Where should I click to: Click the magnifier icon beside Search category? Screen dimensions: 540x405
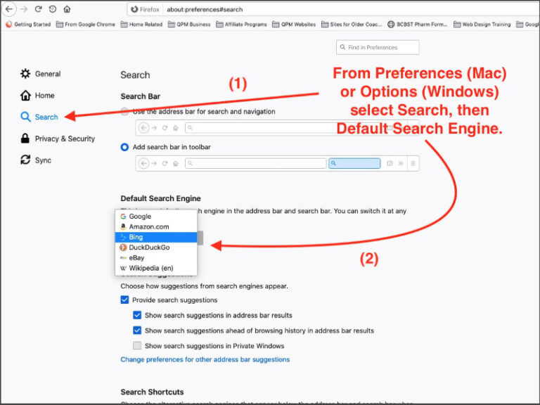[25, 117]
